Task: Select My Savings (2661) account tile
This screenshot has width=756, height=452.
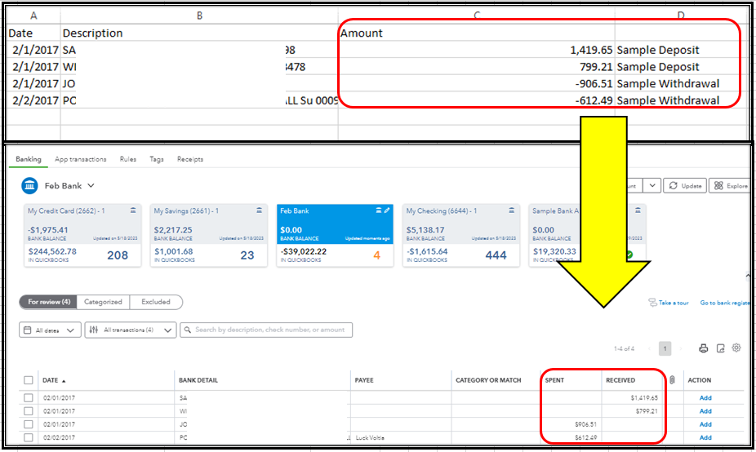Action: [x=209, y=235]
